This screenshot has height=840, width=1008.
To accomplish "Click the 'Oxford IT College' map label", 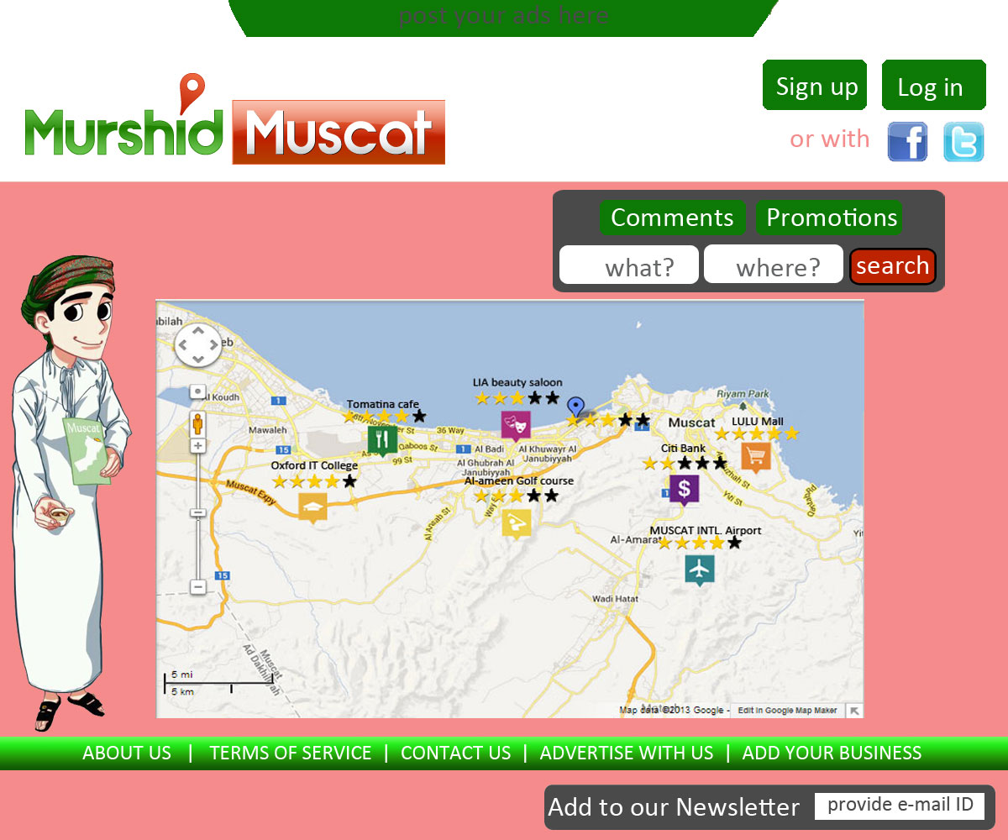I will 314,465.
